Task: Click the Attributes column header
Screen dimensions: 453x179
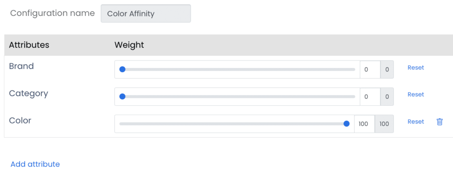Action: 29,45
